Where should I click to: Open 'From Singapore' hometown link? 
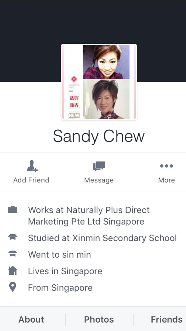60,288
